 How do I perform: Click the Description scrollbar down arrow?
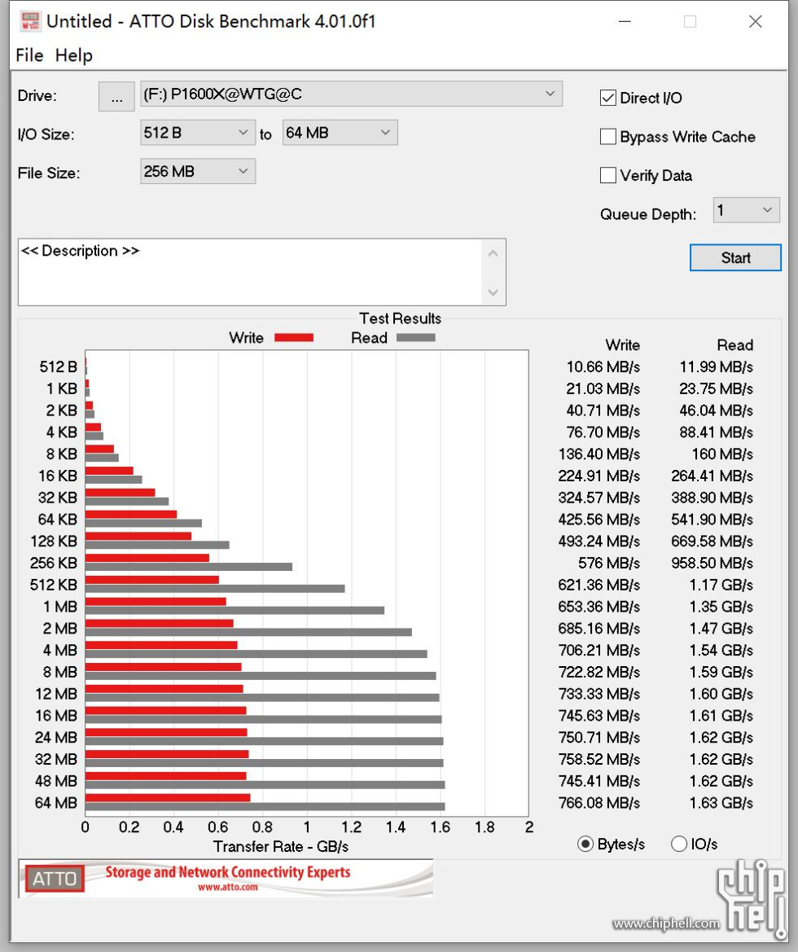[x=493, y=292]
